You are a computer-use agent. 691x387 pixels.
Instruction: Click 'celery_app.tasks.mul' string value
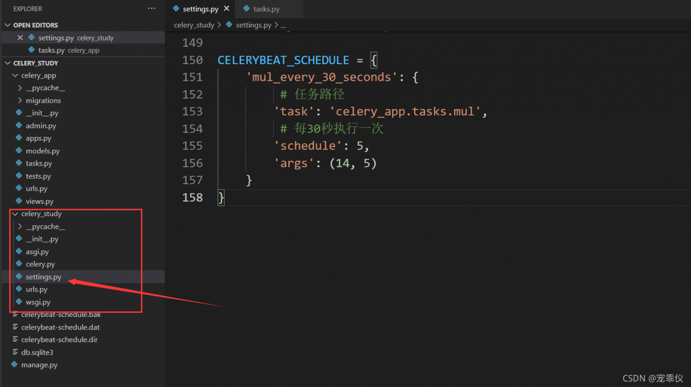(x=405, y=112)
